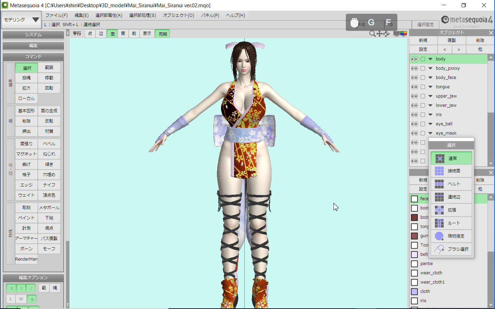Toggle lock checkbox for upper_jaw object

tap(423, 96)
